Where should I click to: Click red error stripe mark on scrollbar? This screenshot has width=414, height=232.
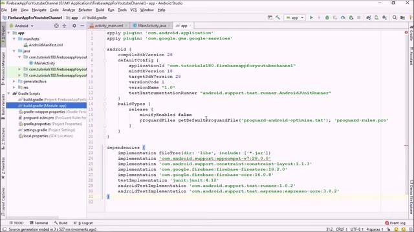point(406,145)
